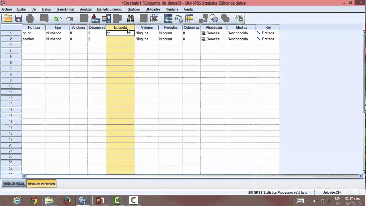This screenshot has width=366, height=206.
Task: Click the Use variable sets circles icon
Action: point(214,18)
